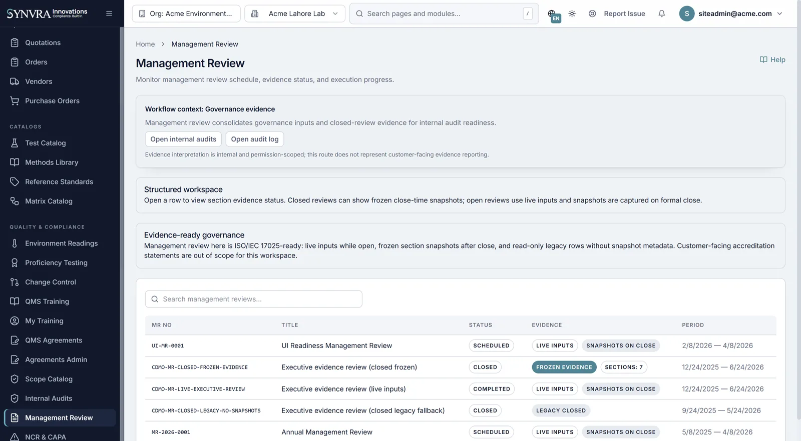Open Methods Library book icon
801x441 pixels.
coord(15,162)
